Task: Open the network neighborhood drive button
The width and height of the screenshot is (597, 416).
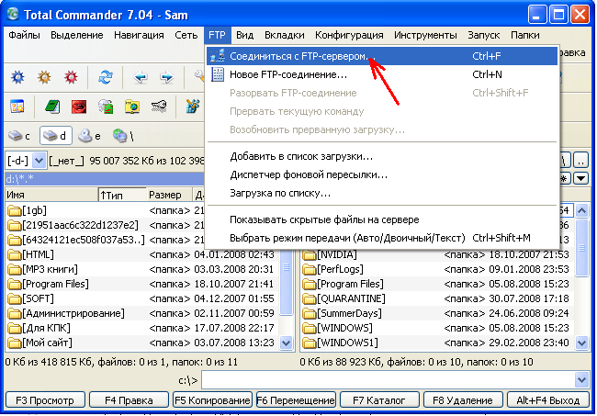Action: coord(122,136)
